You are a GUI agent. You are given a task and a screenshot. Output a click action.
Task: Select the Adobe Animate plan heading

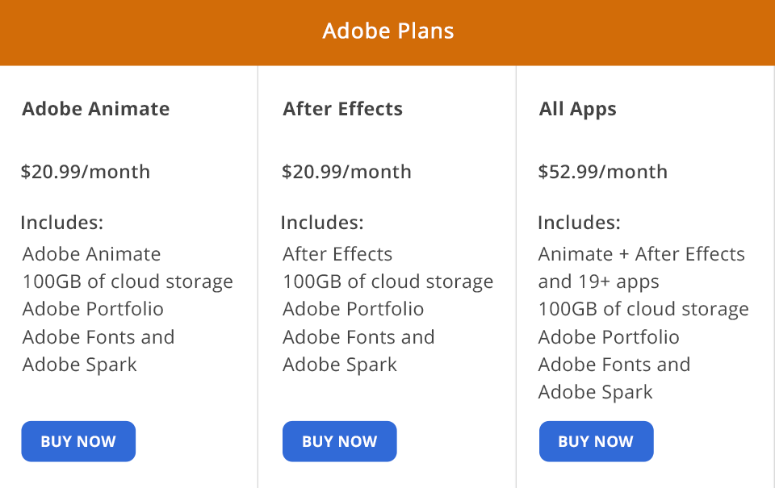tap(96, 109)
